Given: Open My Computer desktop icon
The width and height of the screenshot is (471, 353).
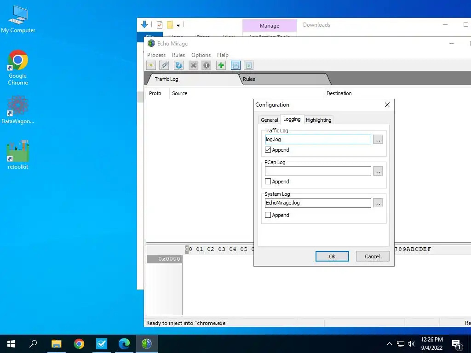Looking at the screenshot, I should (18, 19).
